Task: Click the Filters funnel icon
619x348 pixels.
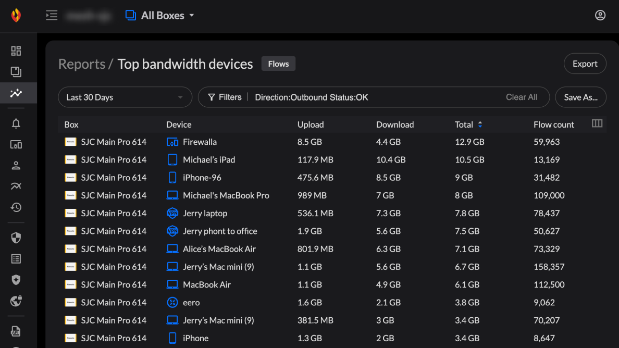Action: [211, 97]
